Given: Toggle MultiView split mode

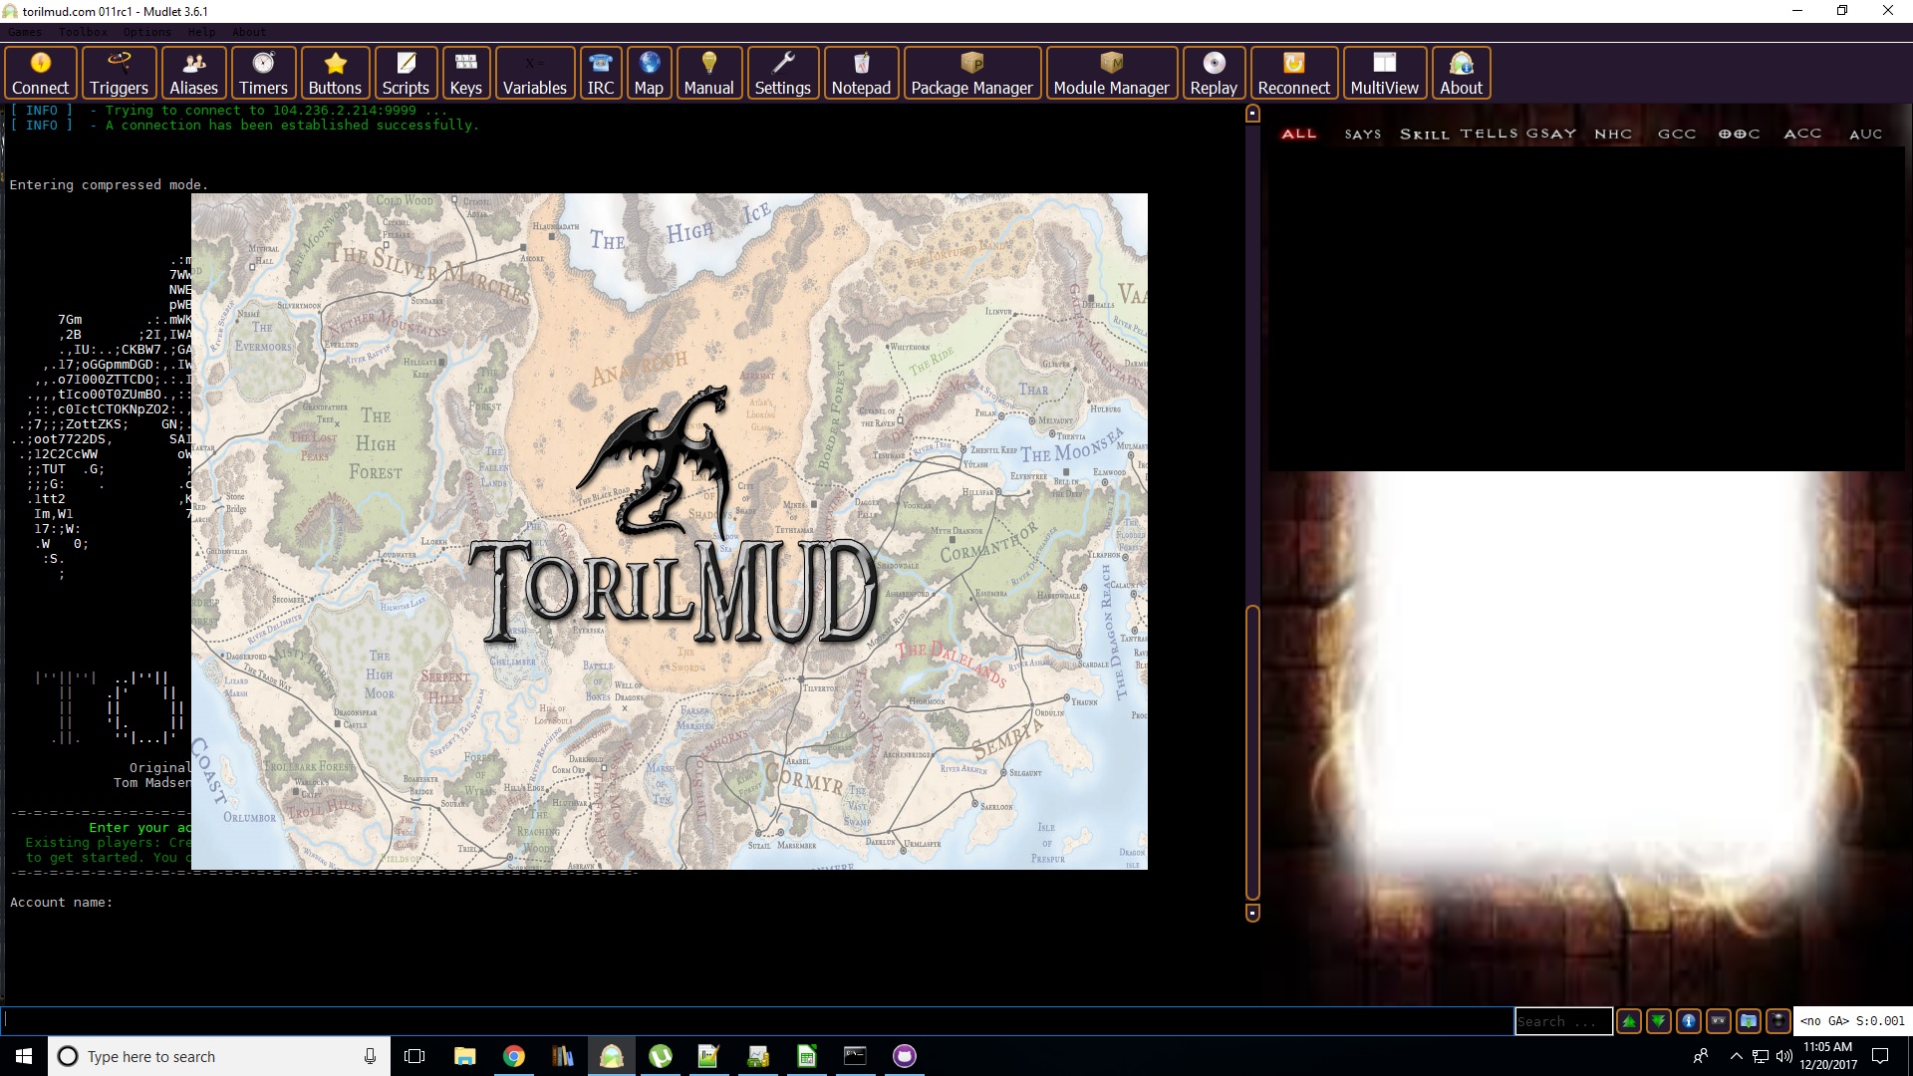Looking at the screenshot, I should pos(1384,73).
